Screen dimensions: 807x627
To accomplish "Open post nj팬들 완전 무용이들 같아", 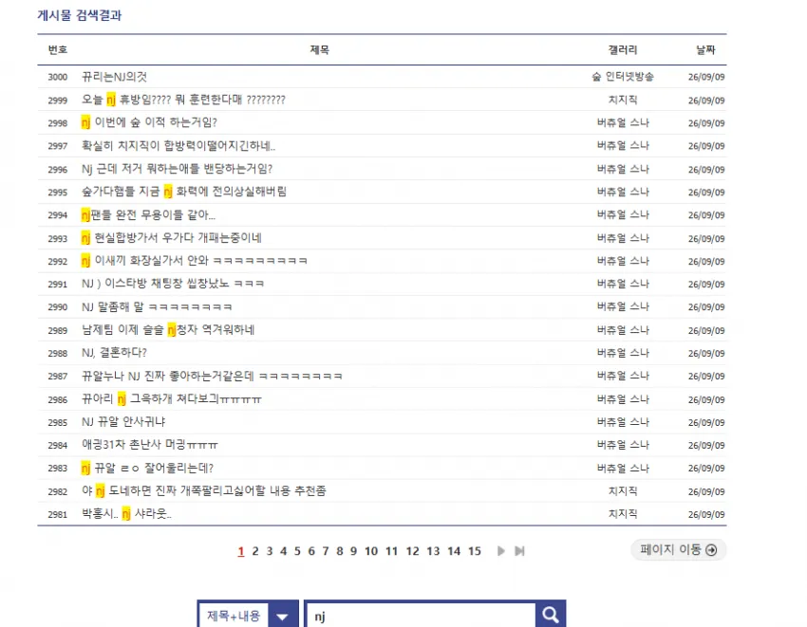I will point(148,214).
